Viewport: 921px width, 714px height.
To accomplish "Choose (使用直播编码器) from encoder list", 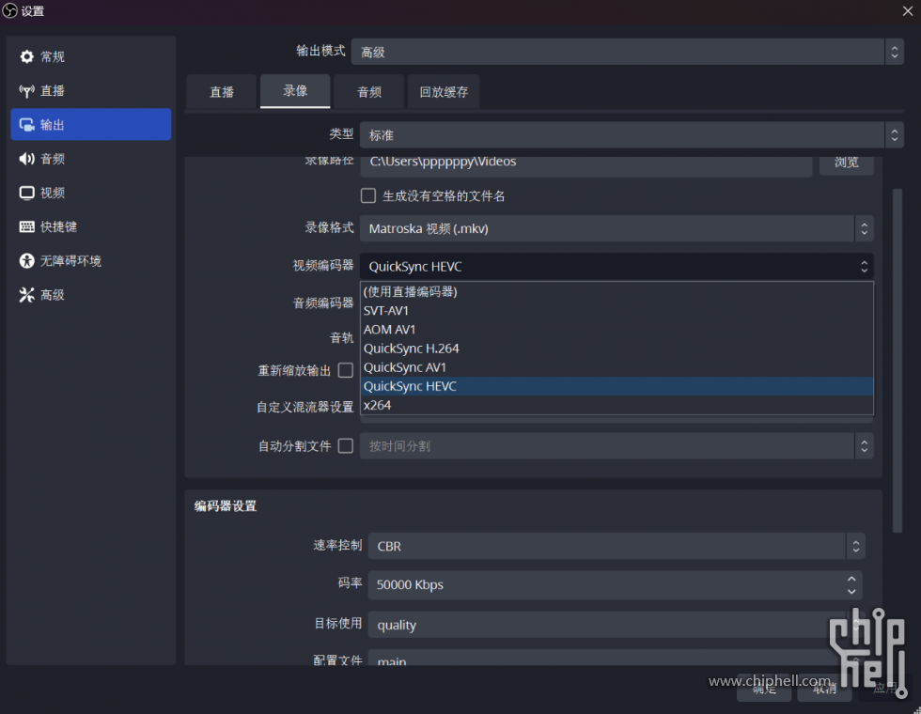I will click(617, 292).
